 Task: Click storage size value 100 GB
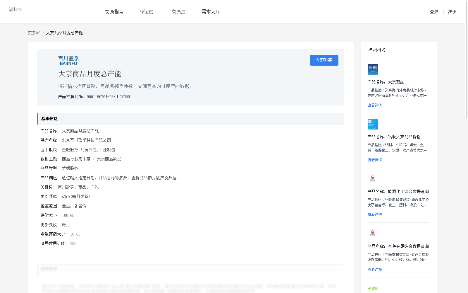click(68, 215)
